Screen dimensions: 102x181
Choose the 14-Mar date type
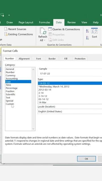point(70,102)
